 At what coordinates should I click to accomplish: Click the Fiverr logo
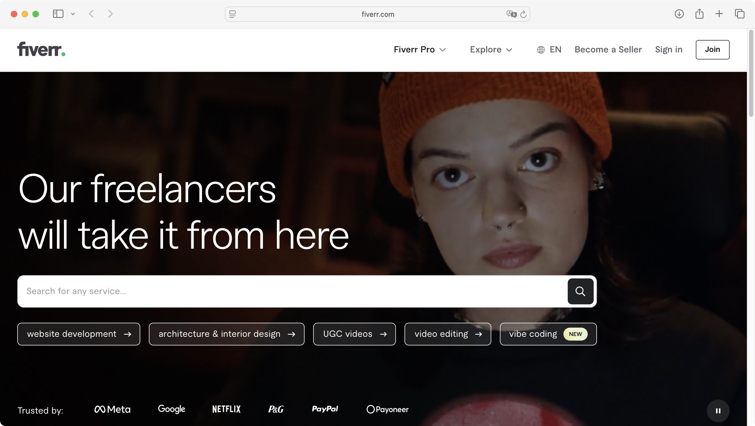click(x=41, y=49)
